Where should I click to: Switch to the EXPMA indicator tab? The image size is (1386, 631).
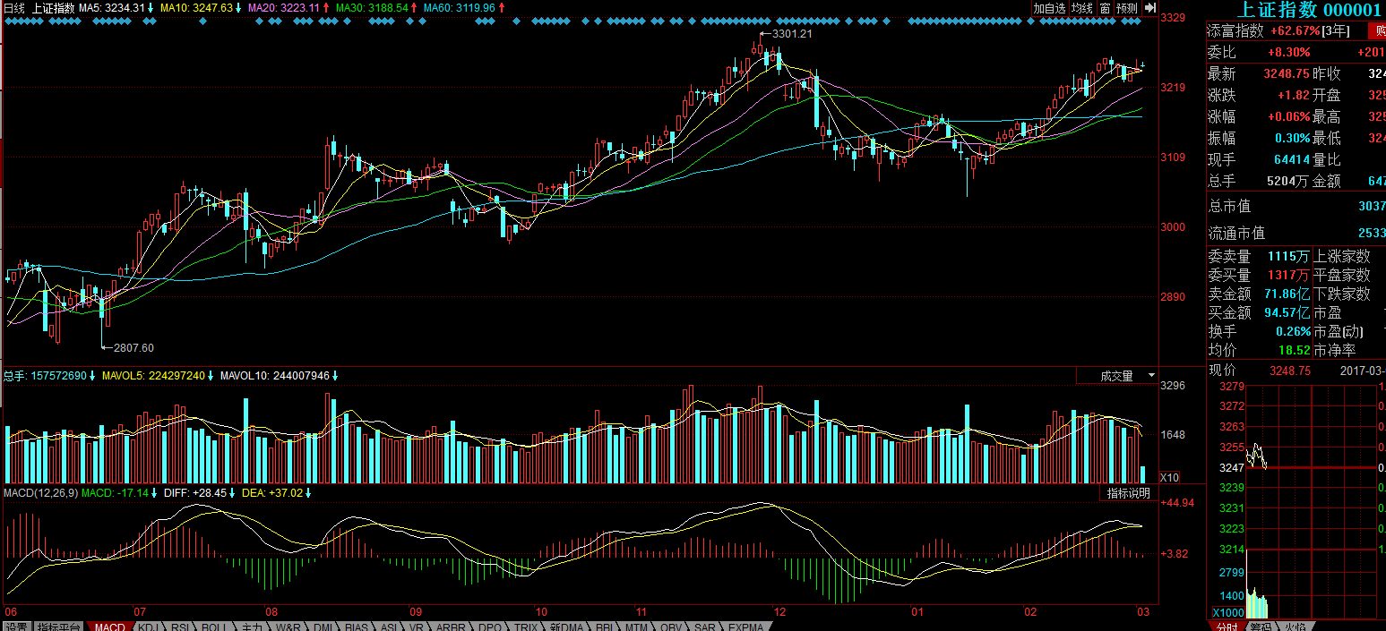click(x=745, y=627)
